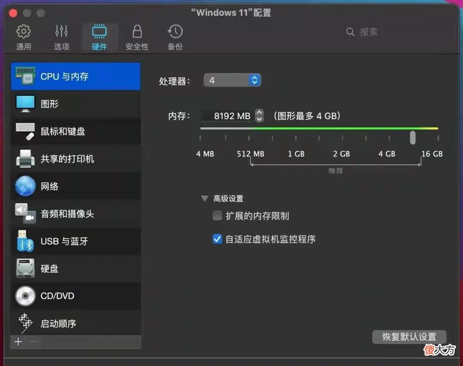Viewport: 463px width, 366px height.
Task: Select CPU 与内存 in sidebar
Action: tap(75, 76)
